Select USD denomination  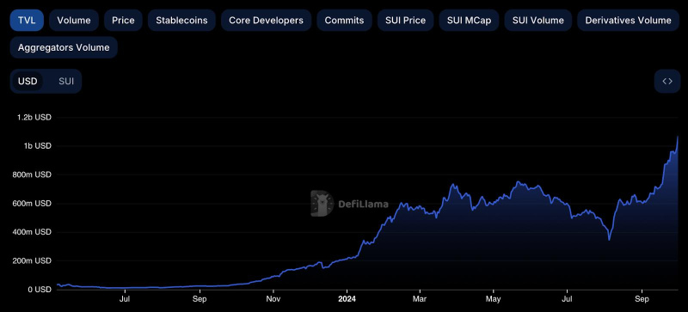28,81
